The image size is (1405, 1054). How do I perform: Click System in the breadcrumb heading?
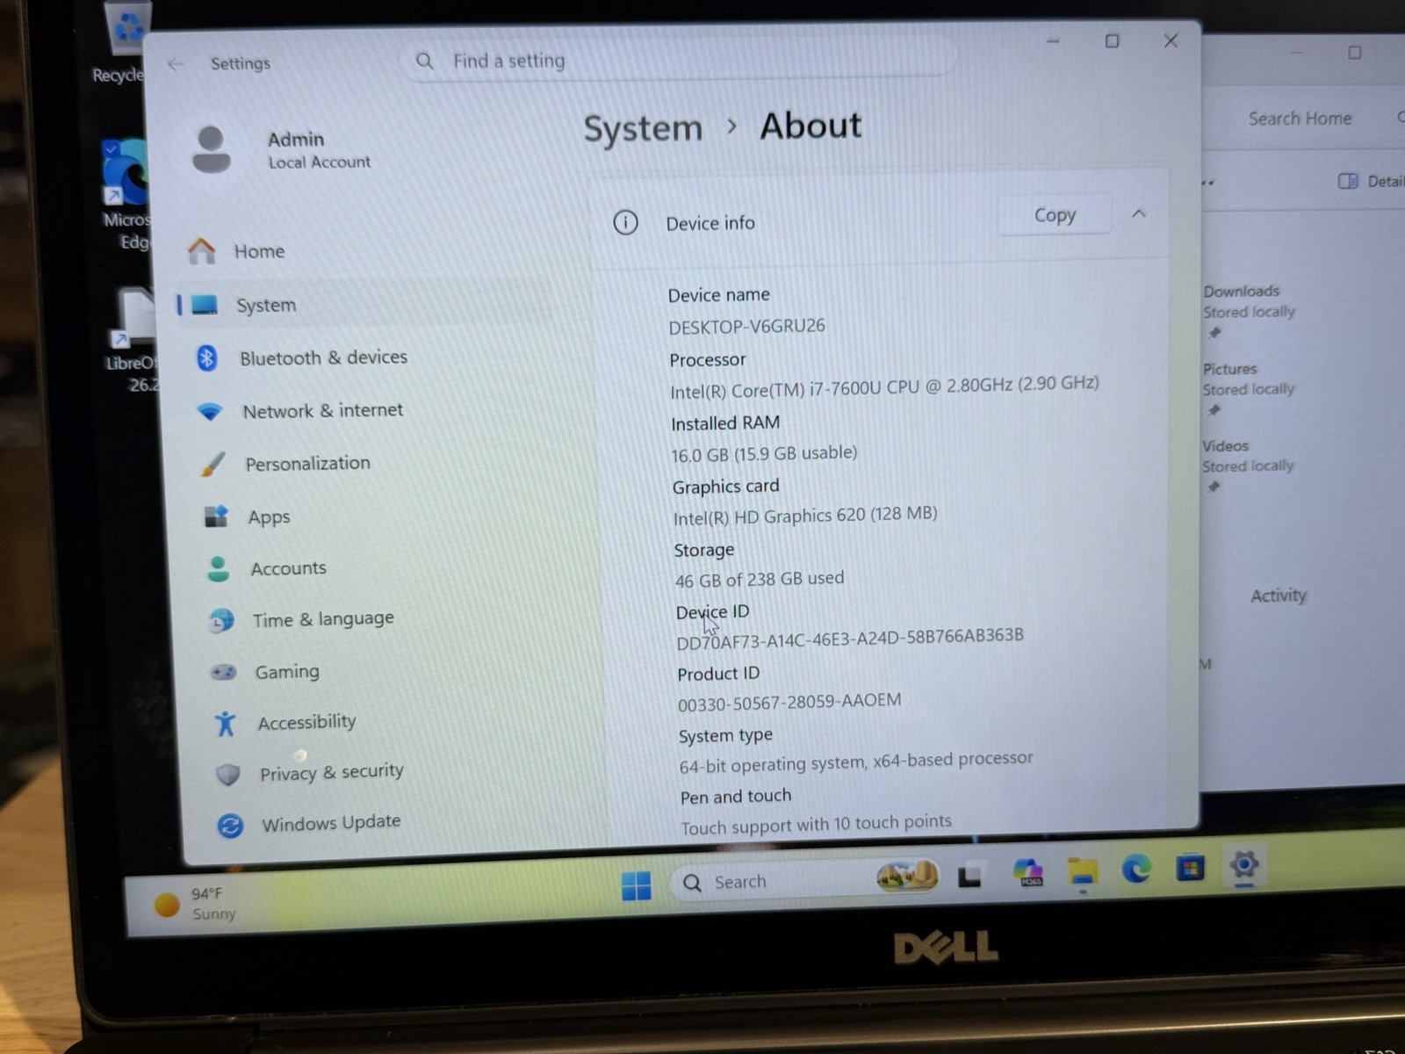click(643, 129)
